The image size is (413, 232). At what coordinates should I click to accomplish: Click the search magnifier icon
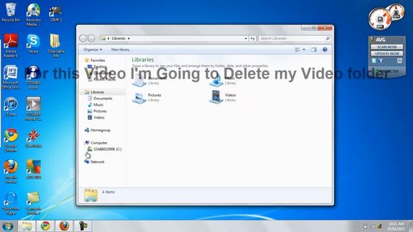328,39
